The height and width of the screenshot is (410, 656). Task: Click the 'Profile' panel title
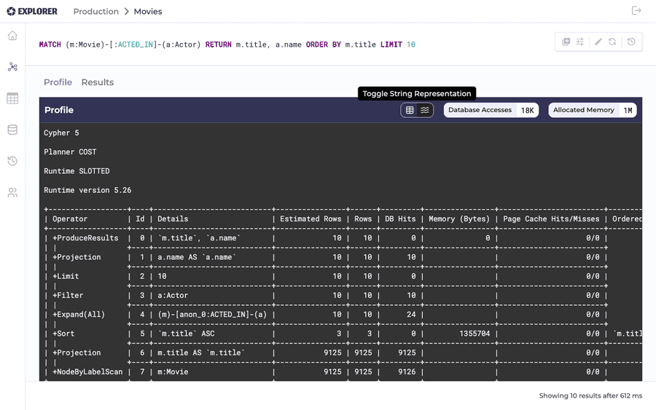click(59, 110)
